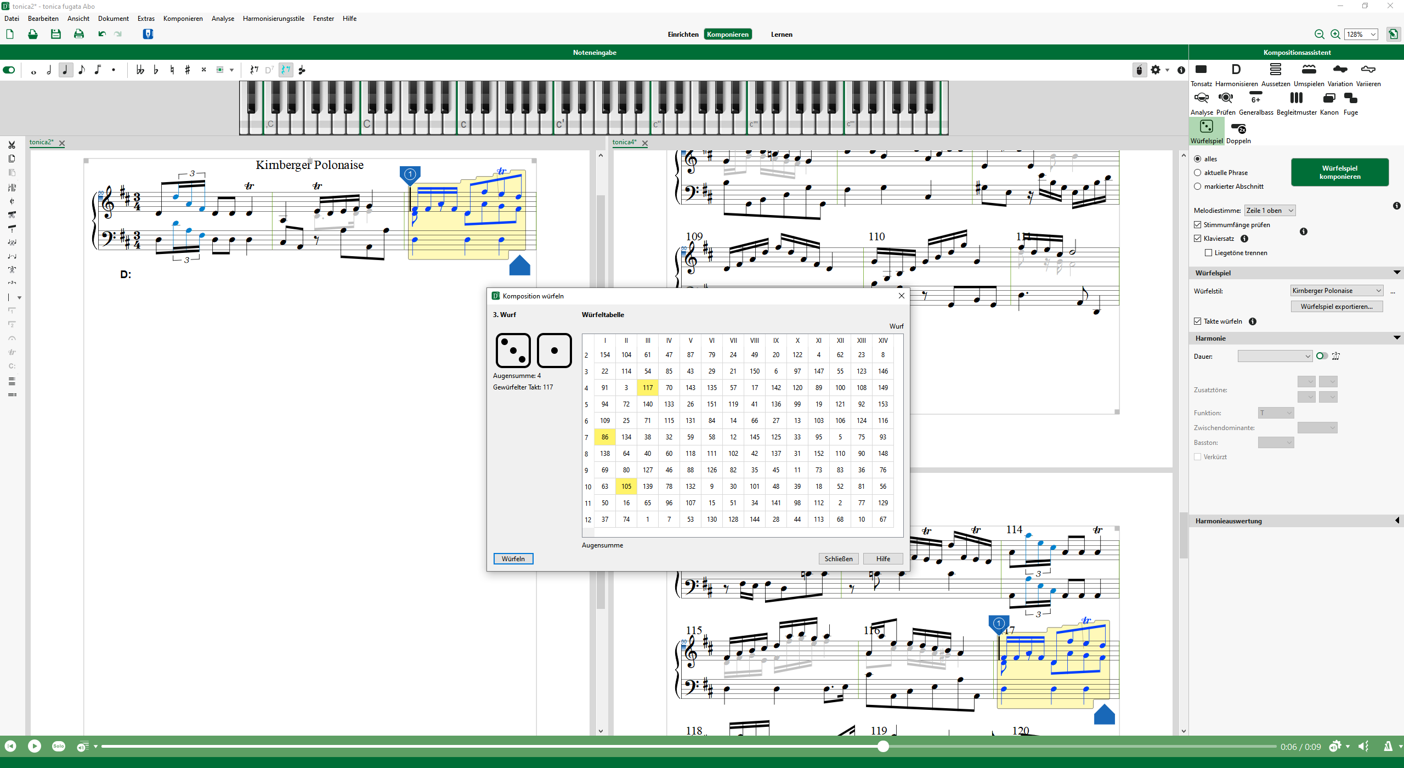Open the Analyse assistant

click(1202, 104)
